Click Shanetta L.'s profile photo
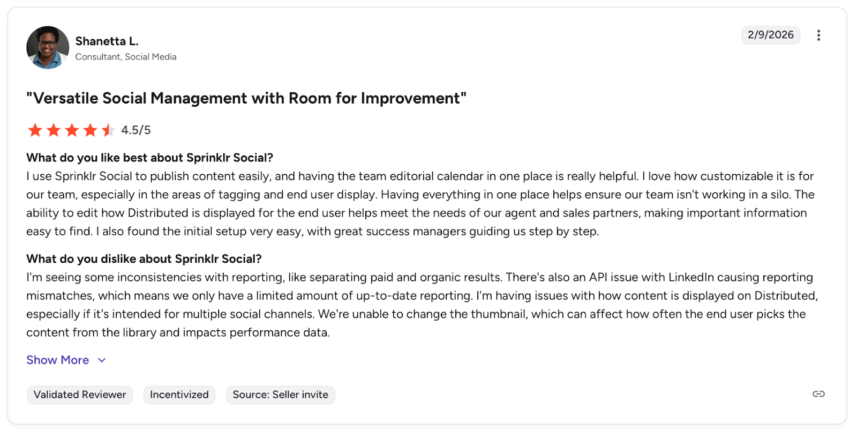 point(48,48)
